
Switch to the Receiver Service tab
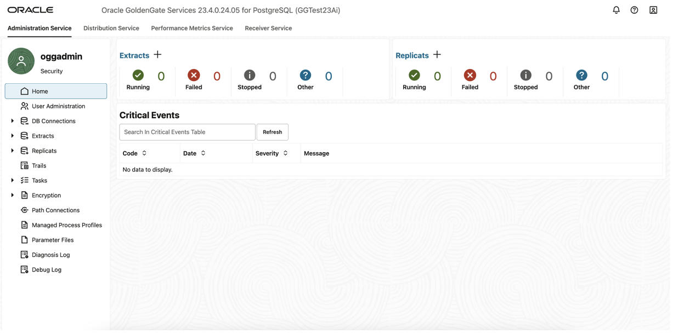click(268, 28)
